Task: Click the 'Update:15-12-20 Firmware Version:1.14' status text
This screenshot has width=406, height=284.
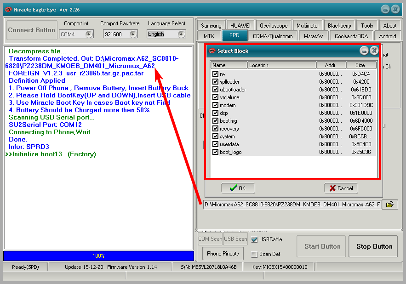Action: [111, 267]
